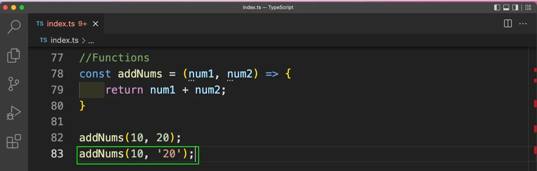Click the num1 parameter on line 78
This screenshot has width=537, height=171.
coord(202,74)
